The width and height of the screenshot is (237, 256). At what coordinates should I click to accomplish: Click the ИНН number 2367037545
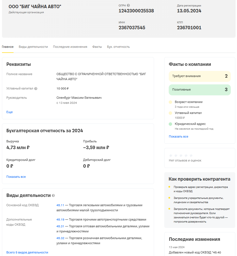point(132,28)
